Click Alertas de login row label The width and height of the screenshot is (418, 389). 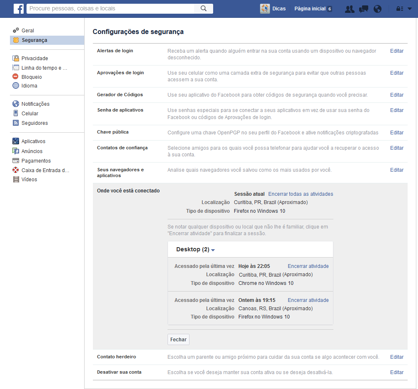pos(115,51)
